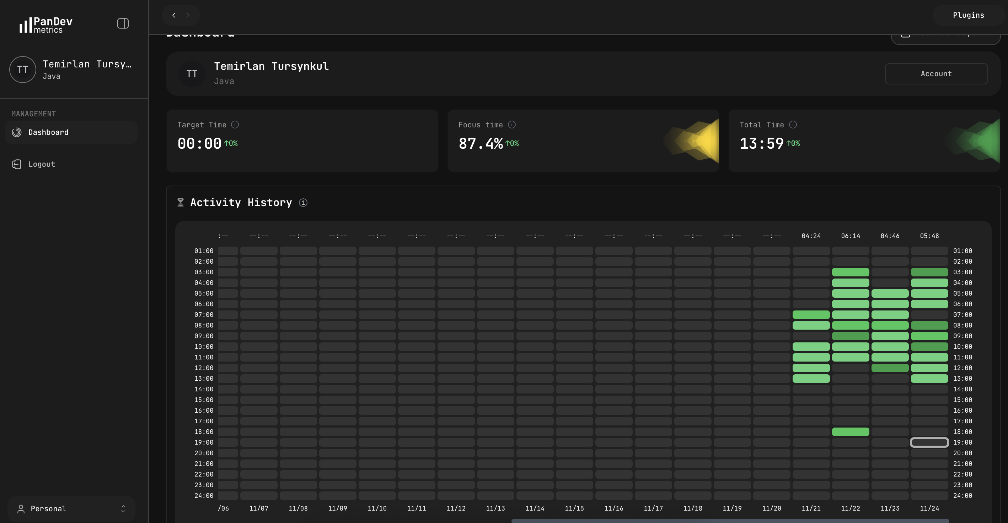
Task: Open the Target Time info tooltip
Action: (235, 125)
